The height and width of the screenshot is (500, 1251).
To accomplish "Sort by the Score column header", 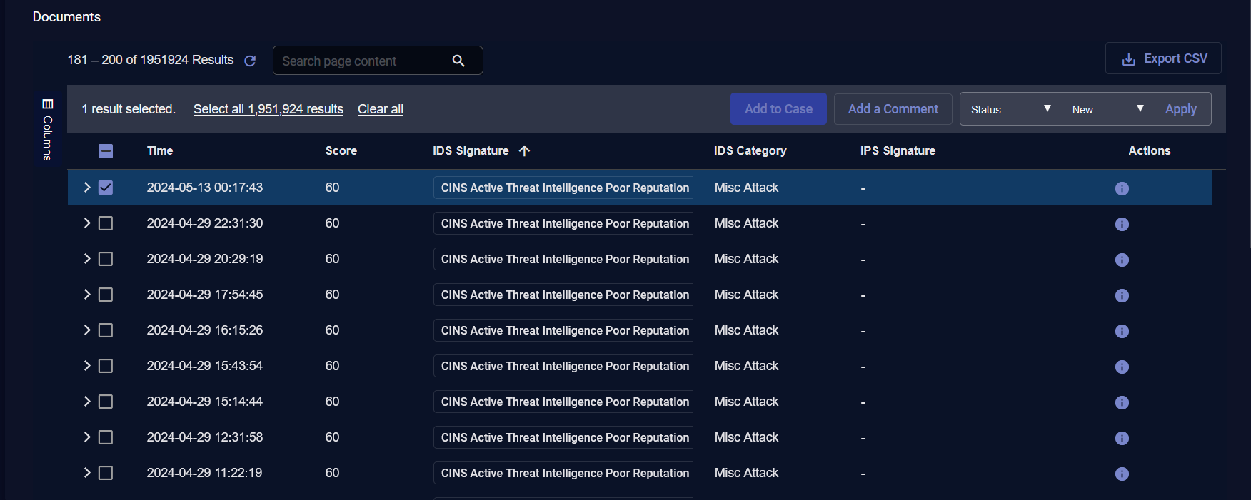I will (x=341, y=151).
